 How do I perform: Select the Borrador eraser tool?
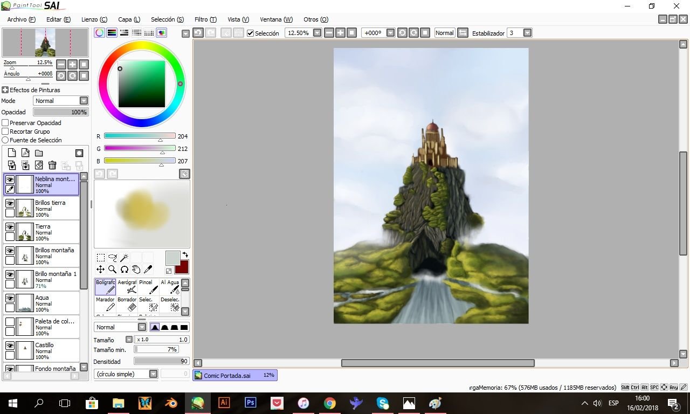(x=127, y=305)
